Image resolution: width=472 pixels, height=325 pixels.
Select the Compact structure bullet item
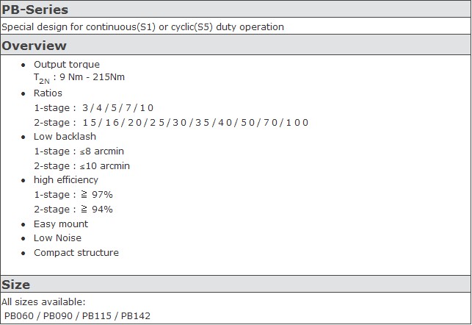(76, 253)
